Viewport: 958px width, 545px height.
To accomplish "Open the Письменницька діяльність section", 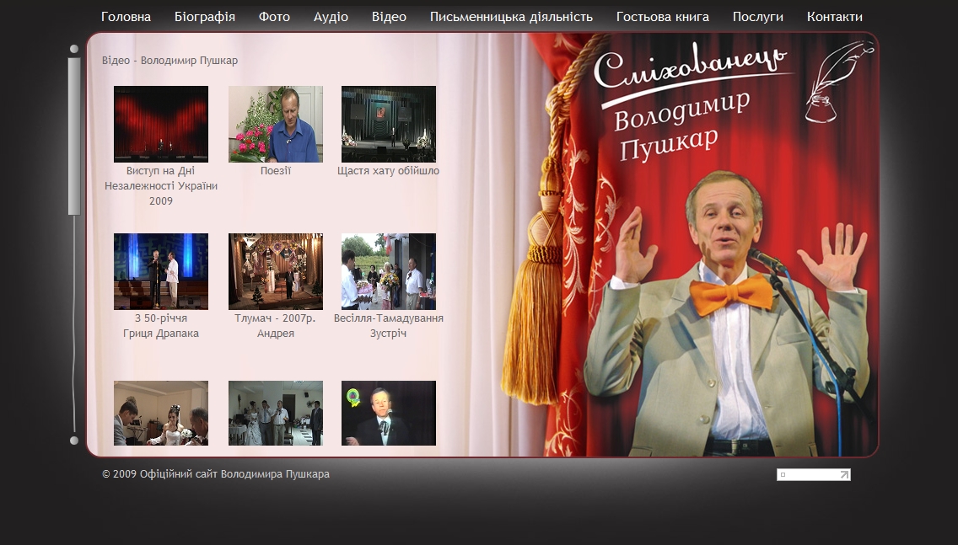I will click(x=511, y=16).
